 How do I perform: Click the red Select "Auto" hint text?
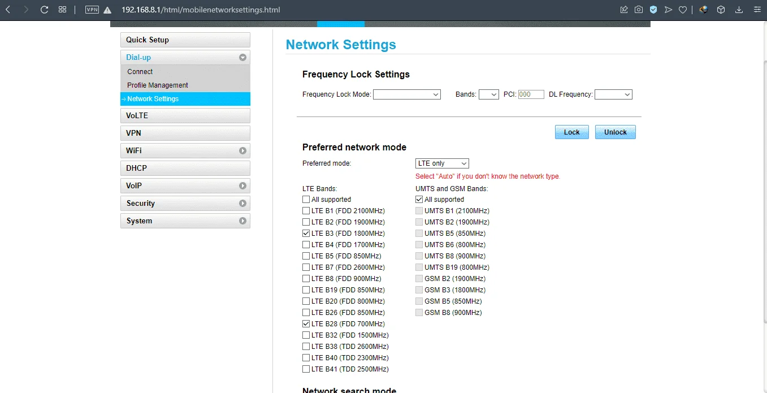(487, 176)
